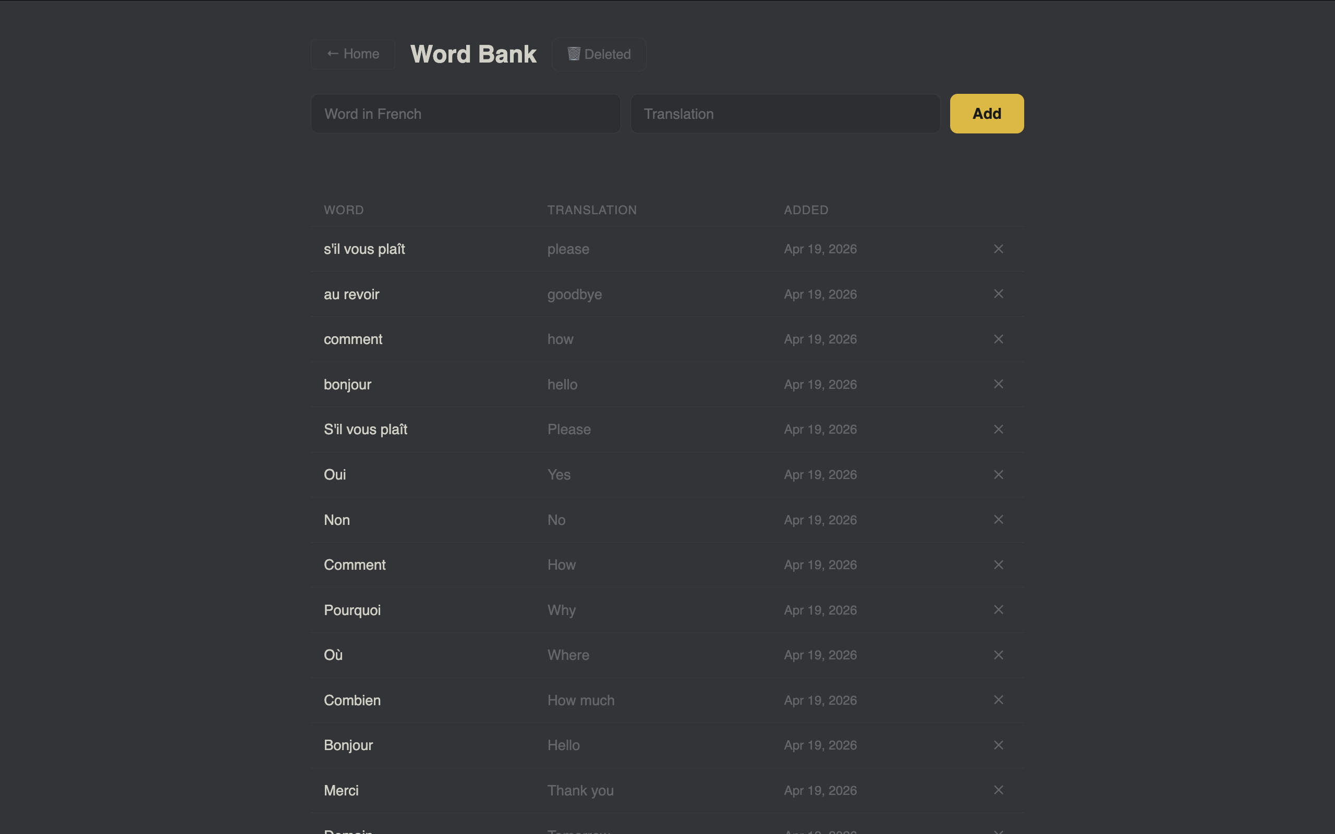Delete lowercase "comment" how entry
Screen dimensions: 1335x834
tap(998, 339)
